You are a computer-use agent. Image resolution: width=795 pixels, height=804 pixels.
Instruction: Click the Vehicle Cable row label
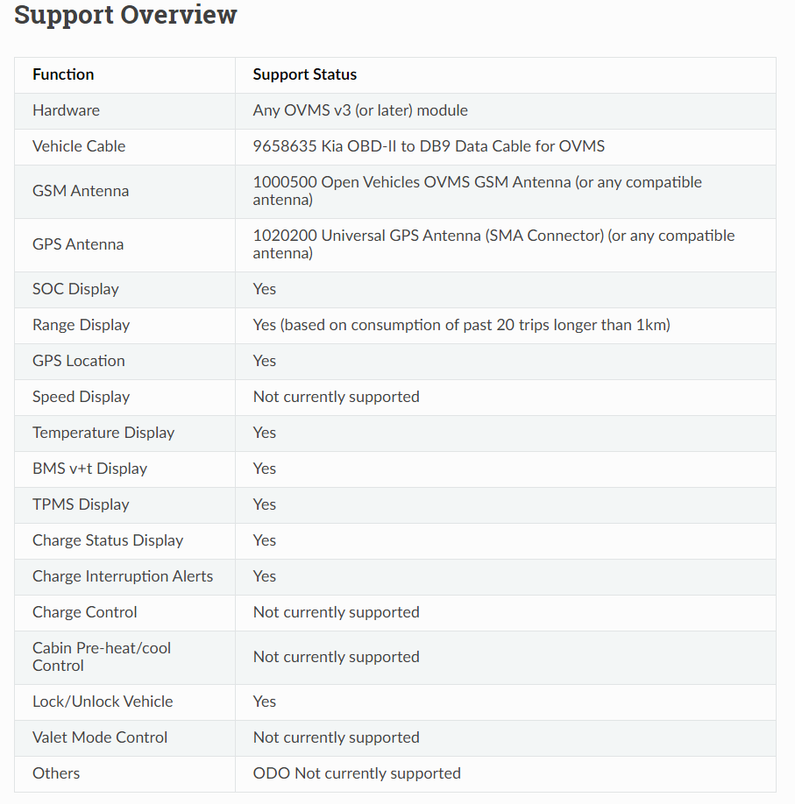point(79,146)
